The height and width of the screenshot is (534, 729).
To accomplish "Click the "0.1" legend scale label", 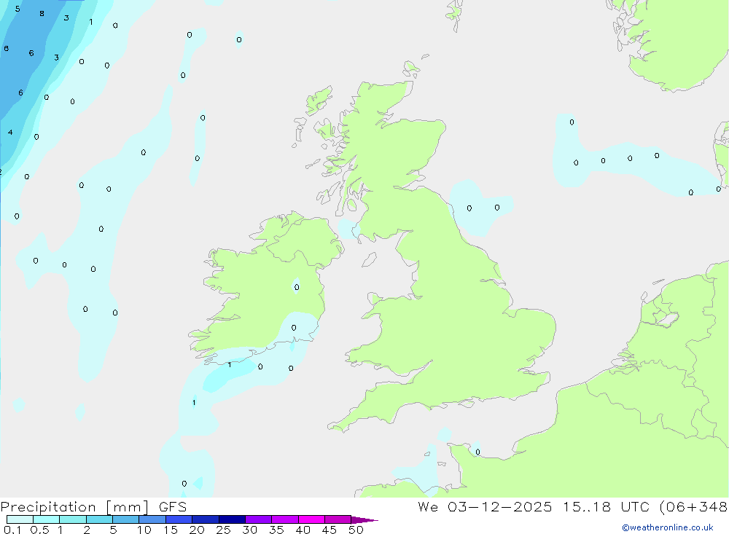I will click(x=12, y=530).
